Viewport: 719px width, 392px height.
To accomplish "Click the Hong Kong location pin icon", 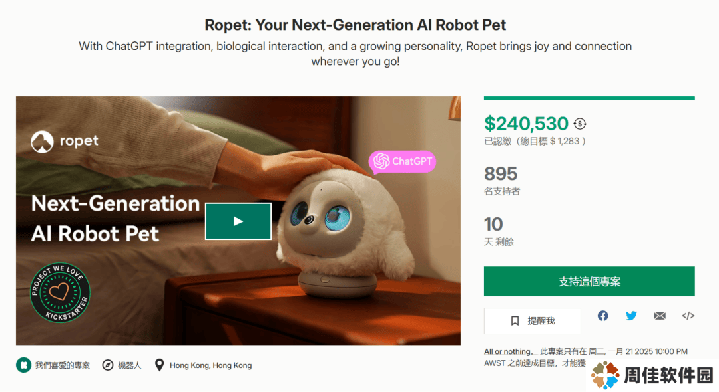I will coord(159,365).
